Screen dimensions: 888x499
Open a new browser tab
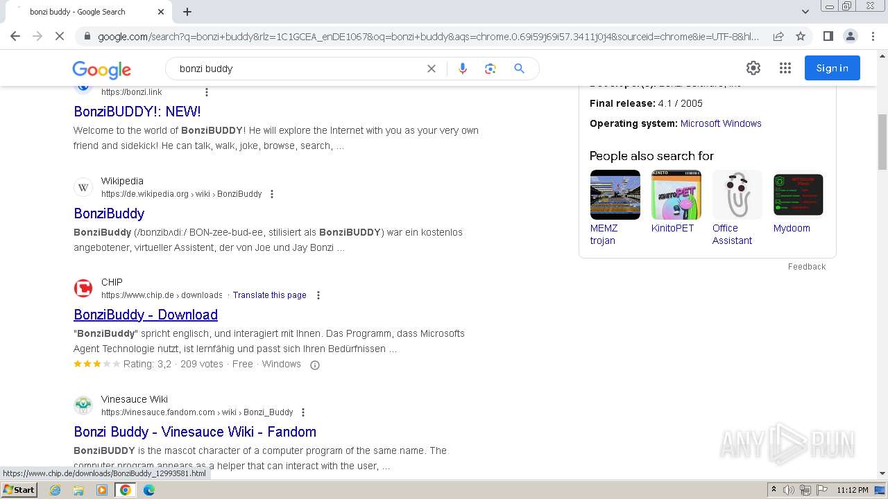click(187, 12)
